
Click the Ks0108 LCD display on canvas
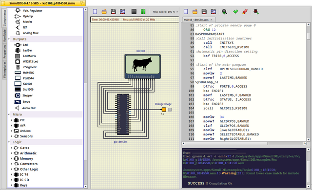click(142, 66)
